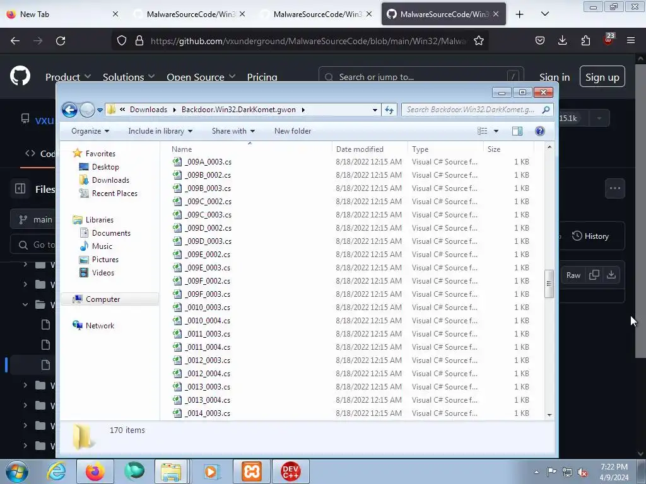646x484 pixels.
Task: Toggle the preview pane icon
Action: (x=517, y=131)
